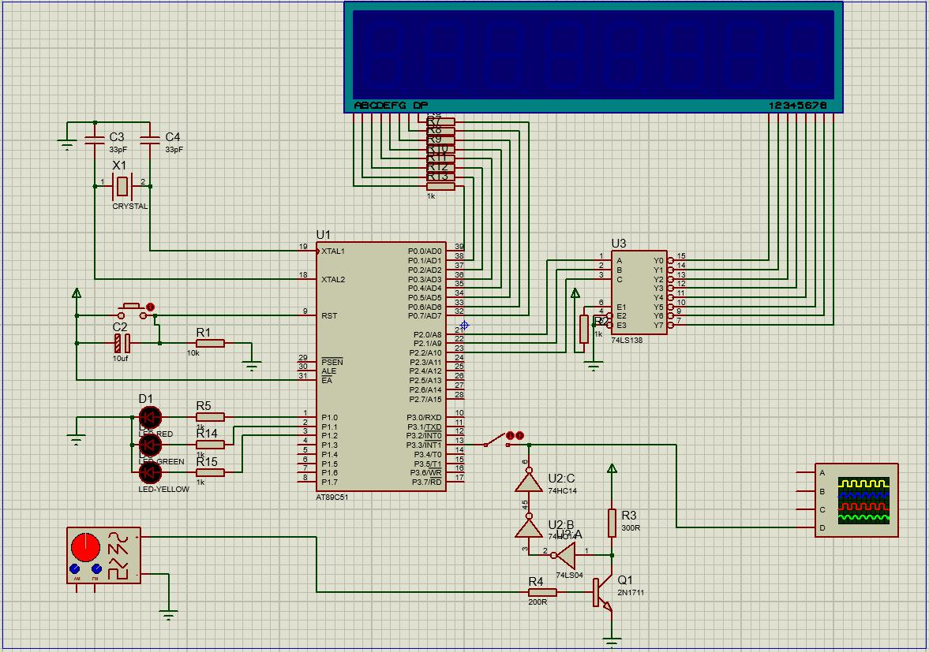Click resistor R5 symbol
The image size is (929, 652).
[x=210, y=417]
